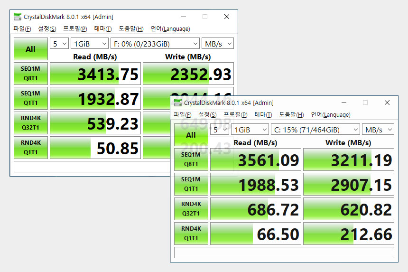Screen dimensions: 408x272
Task: Start SEQ1M Q8T1 test in C: drive window
Action: (191, 159)
